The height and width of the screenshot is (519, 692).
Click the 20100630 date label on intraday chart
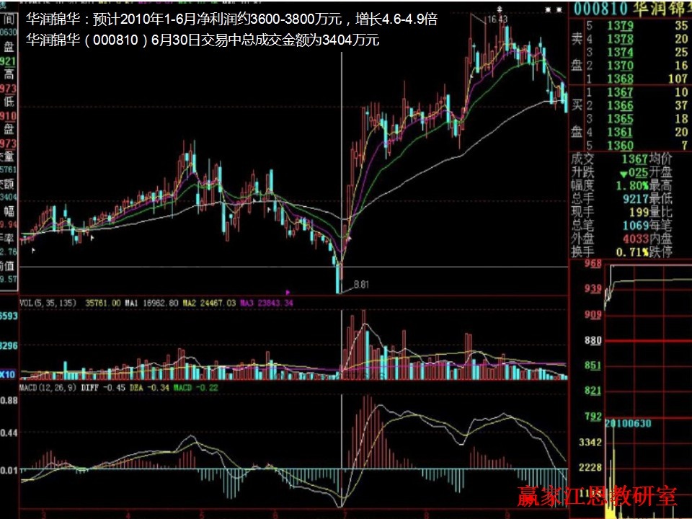click(x=629, y=423)
